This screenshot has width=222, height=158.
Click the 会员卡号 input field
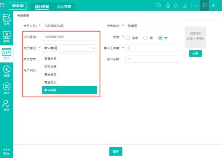69,26
